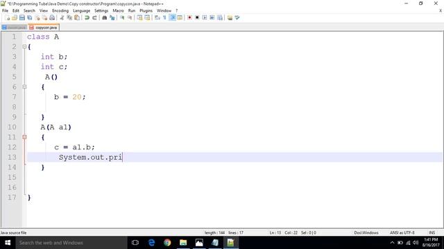Undo the last edit via toolbar
This screenshot has height=249, width=444.
pyautogui.click(x=87, y=18)
